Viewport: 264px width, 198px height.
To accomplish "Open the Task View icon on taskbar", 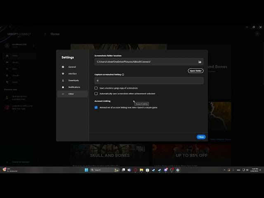I will 123,170.
